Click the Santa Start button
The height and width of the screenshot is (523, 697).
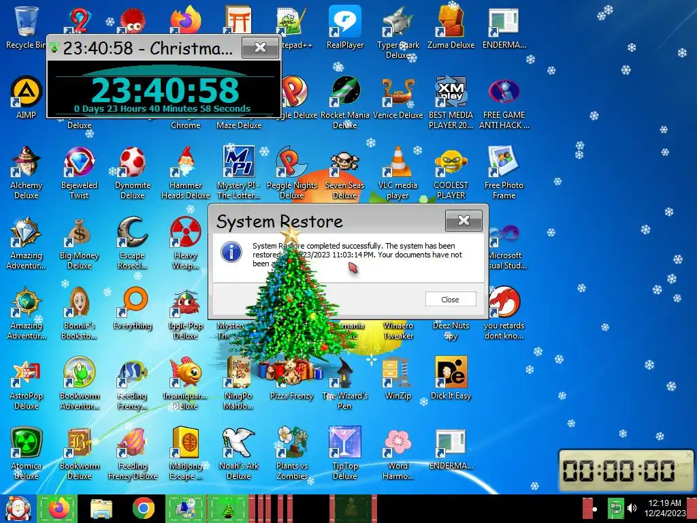pos(17,508)
